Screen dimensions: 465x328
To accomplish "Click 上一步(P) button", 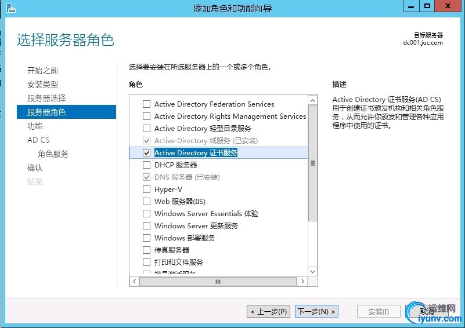I will [x=268, y=311].
